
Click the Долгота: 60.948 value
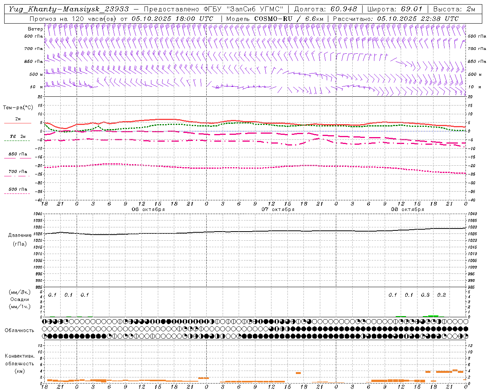pyautogui.click(x=326, y=9)
